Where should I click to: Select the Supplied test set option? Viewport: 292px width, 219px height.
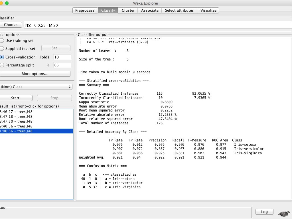[x=2, y=49]
